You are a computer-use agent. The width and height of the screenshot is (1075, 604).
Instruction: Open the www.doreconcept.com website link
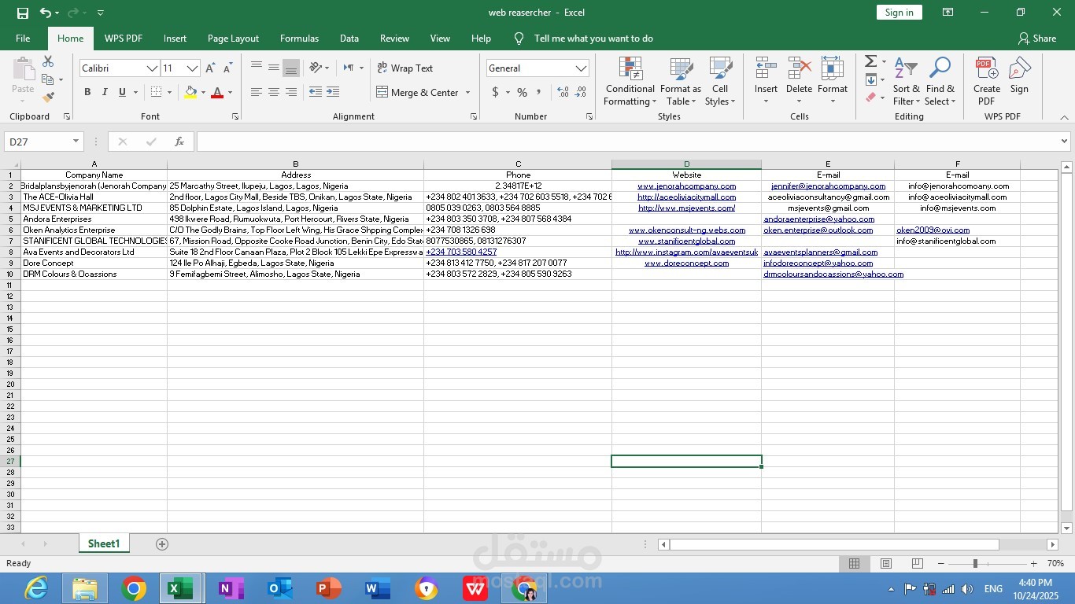686,263
